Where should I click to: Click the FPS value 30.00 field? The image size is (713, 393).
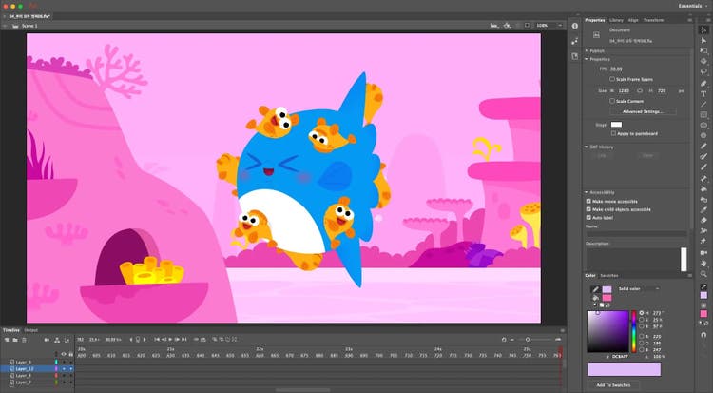[616, 69]
